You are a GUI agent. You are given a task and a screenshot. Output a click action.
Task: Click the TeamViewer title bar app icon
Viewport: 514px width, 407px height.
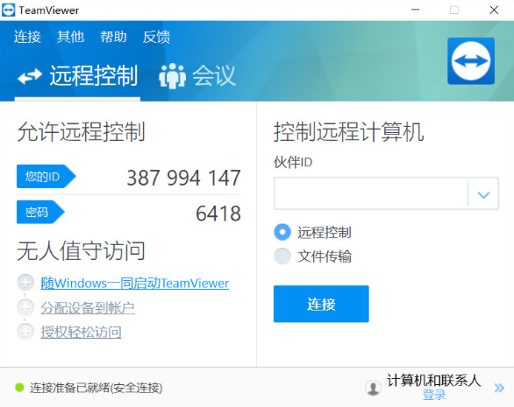pyautogui.click(x=8, y=11)
